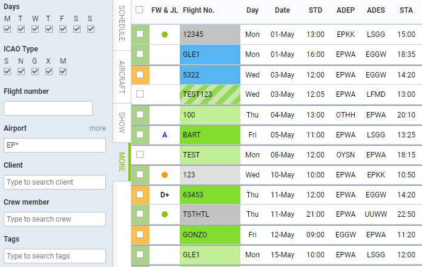Uncheck Monday in Days filter

tap(7, 29)
